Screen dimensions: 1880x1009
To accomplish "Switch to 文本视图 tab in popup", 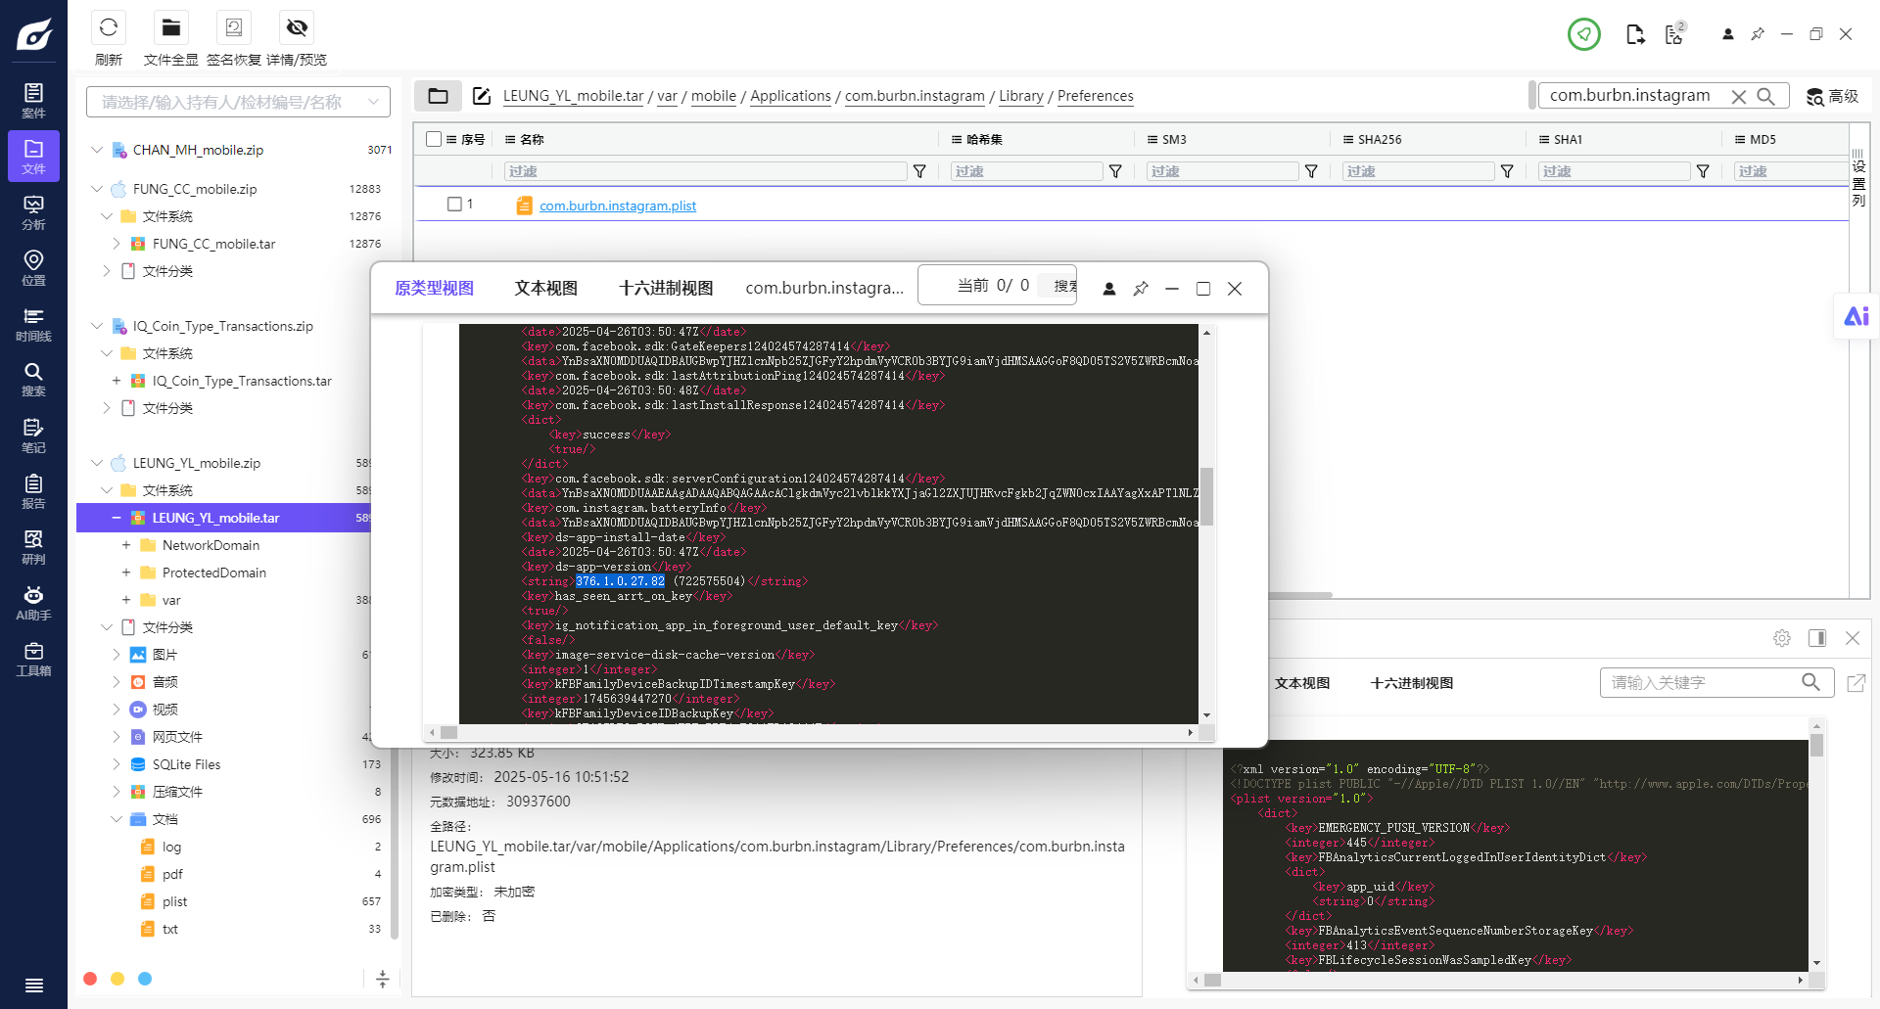I will click(x=546, y=288).
